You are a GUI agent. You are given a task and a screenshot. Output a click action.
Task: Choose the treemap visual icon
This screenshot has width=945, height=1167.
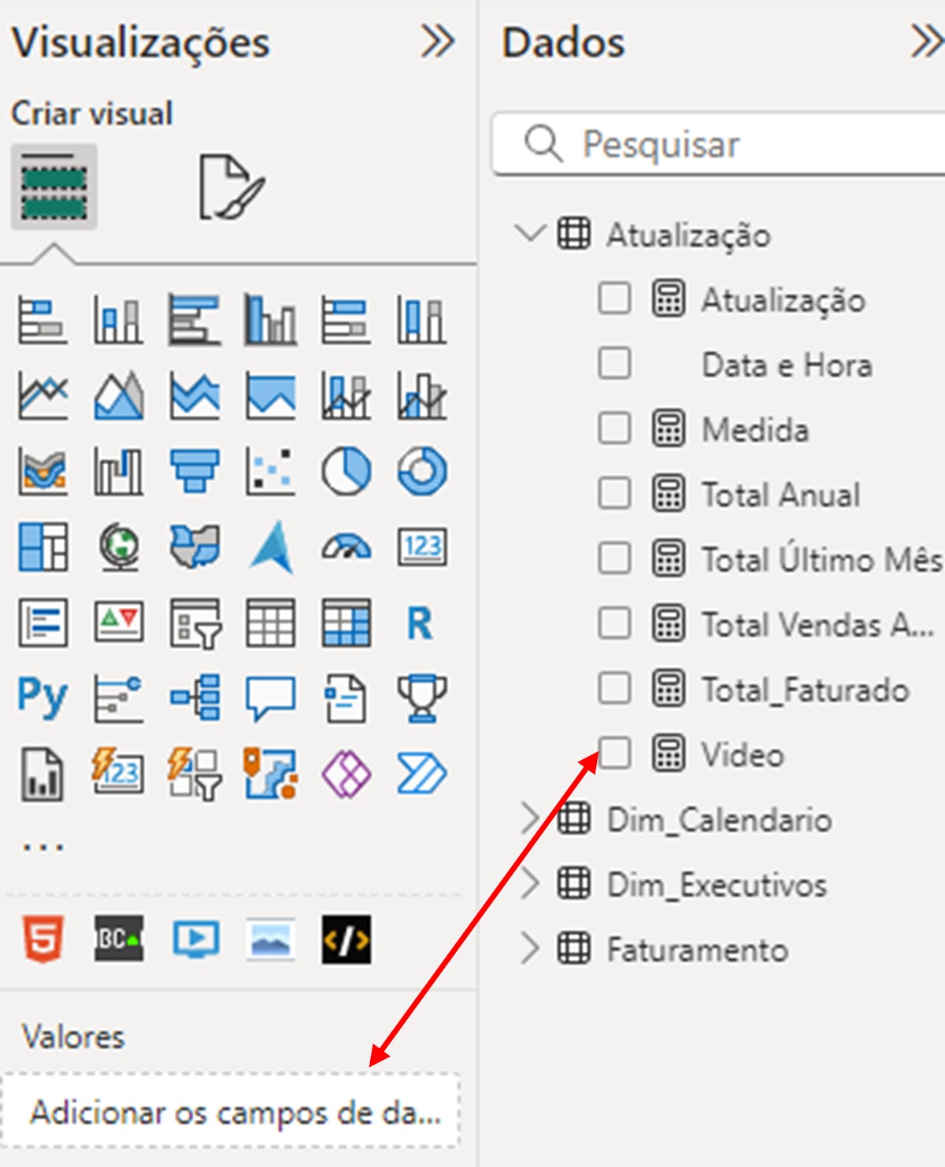coord(43,547)
